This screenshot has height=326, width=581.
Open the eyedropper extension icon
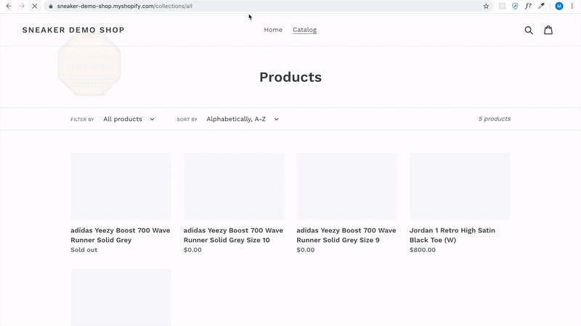541,7
